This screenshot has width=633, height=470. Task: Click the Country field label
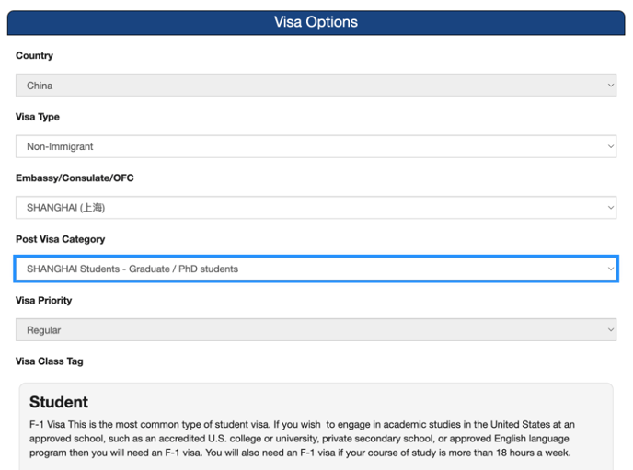[x=34, y=56]
